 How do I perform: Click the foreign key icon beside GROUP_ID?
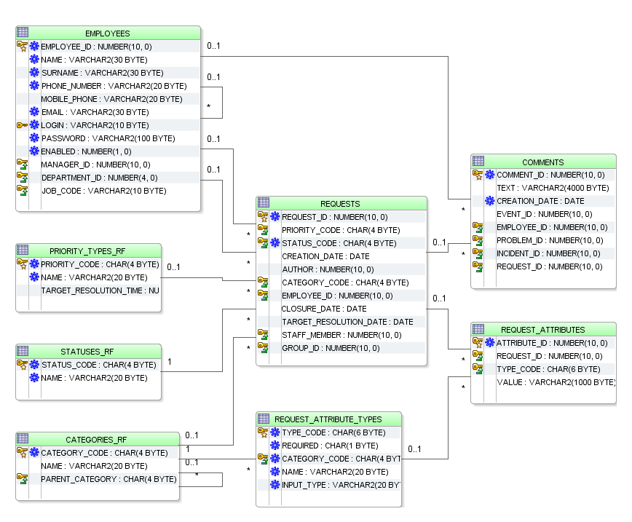pos(263,348)
